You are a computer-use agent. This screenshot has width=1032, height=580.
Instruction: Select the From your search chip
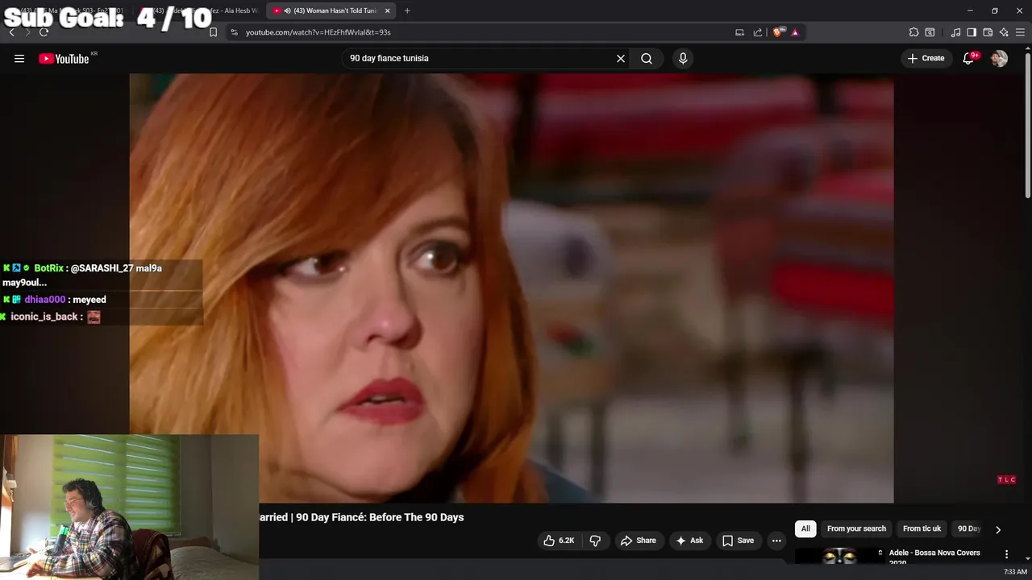856,528
